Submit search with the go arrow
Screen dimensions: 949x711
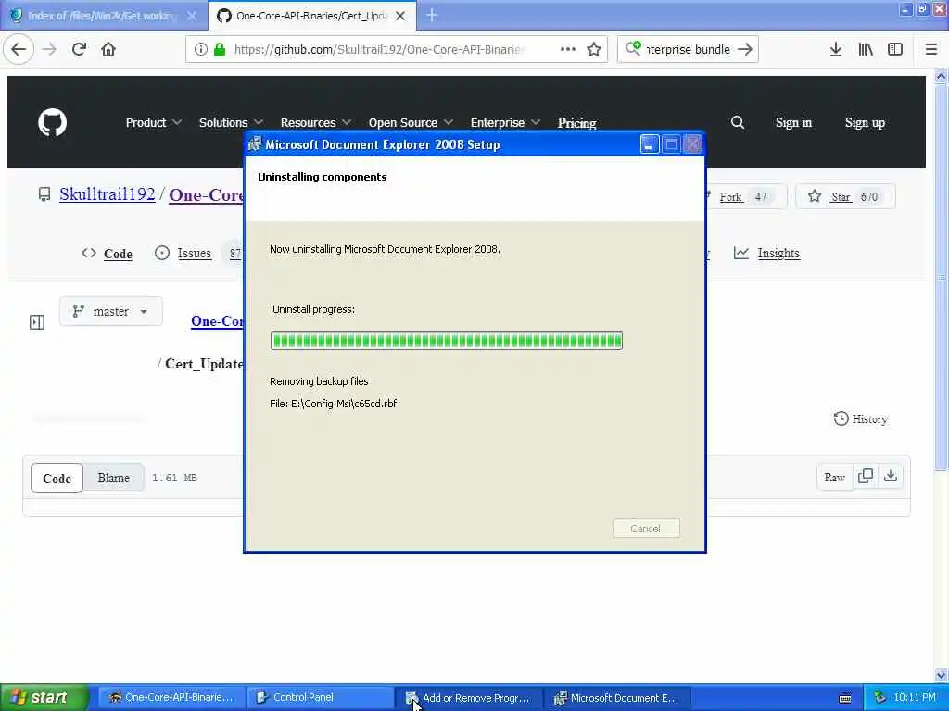745,49
